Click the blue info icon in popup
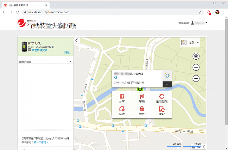Viewport: 228px width, 150px height. pos(116,77)
